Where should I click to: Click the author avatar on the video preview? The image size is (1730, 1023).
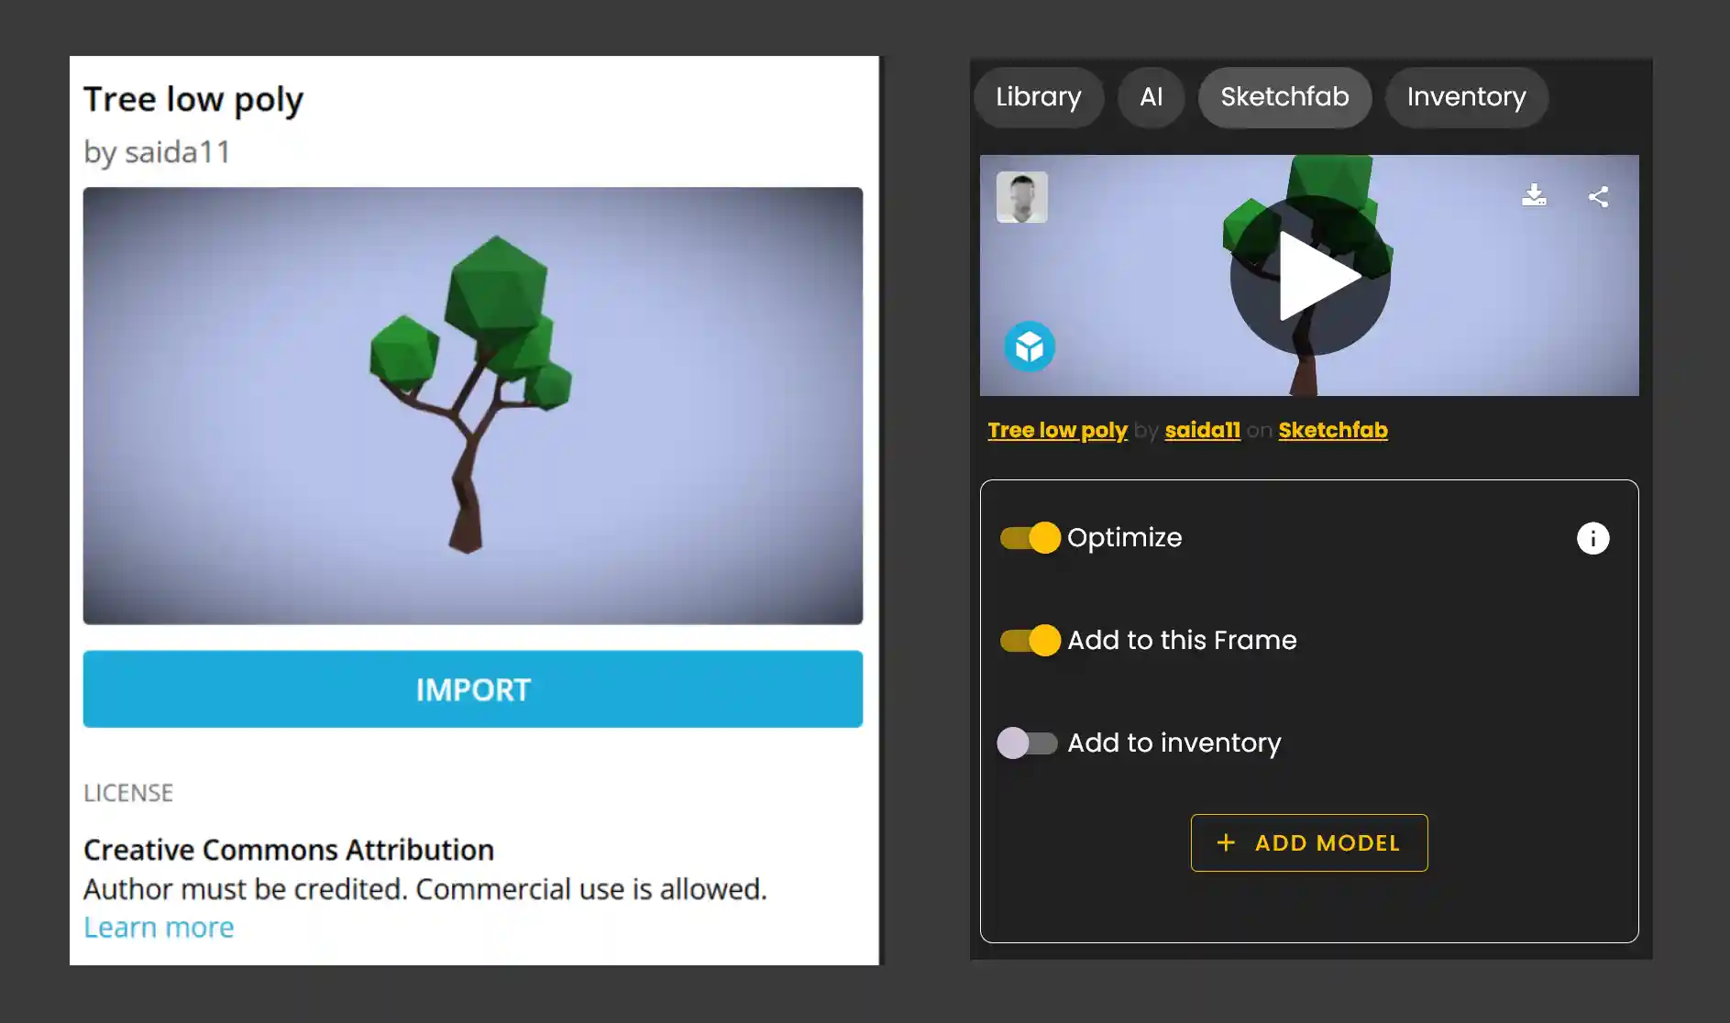point(1021,197)
